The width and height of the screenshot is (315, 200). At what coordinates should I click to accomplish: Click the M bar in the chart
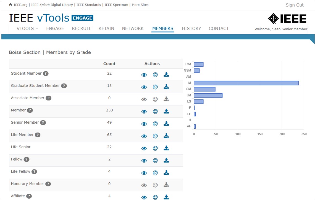246,83
